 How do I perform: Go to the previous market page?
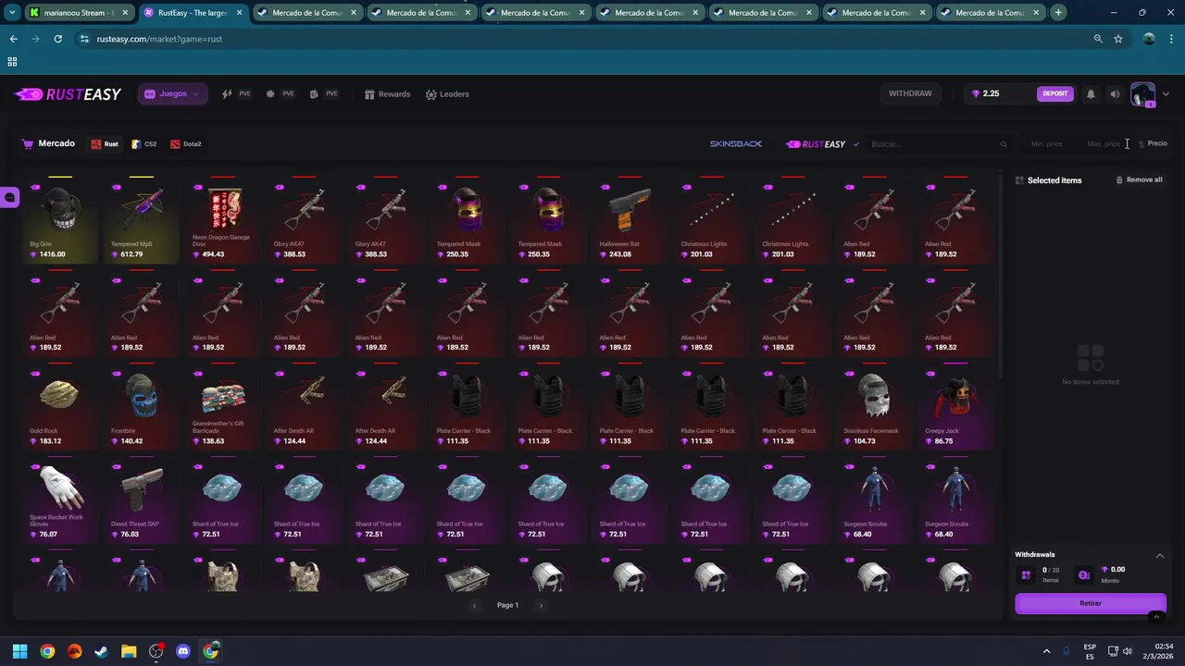click(475, 606)
